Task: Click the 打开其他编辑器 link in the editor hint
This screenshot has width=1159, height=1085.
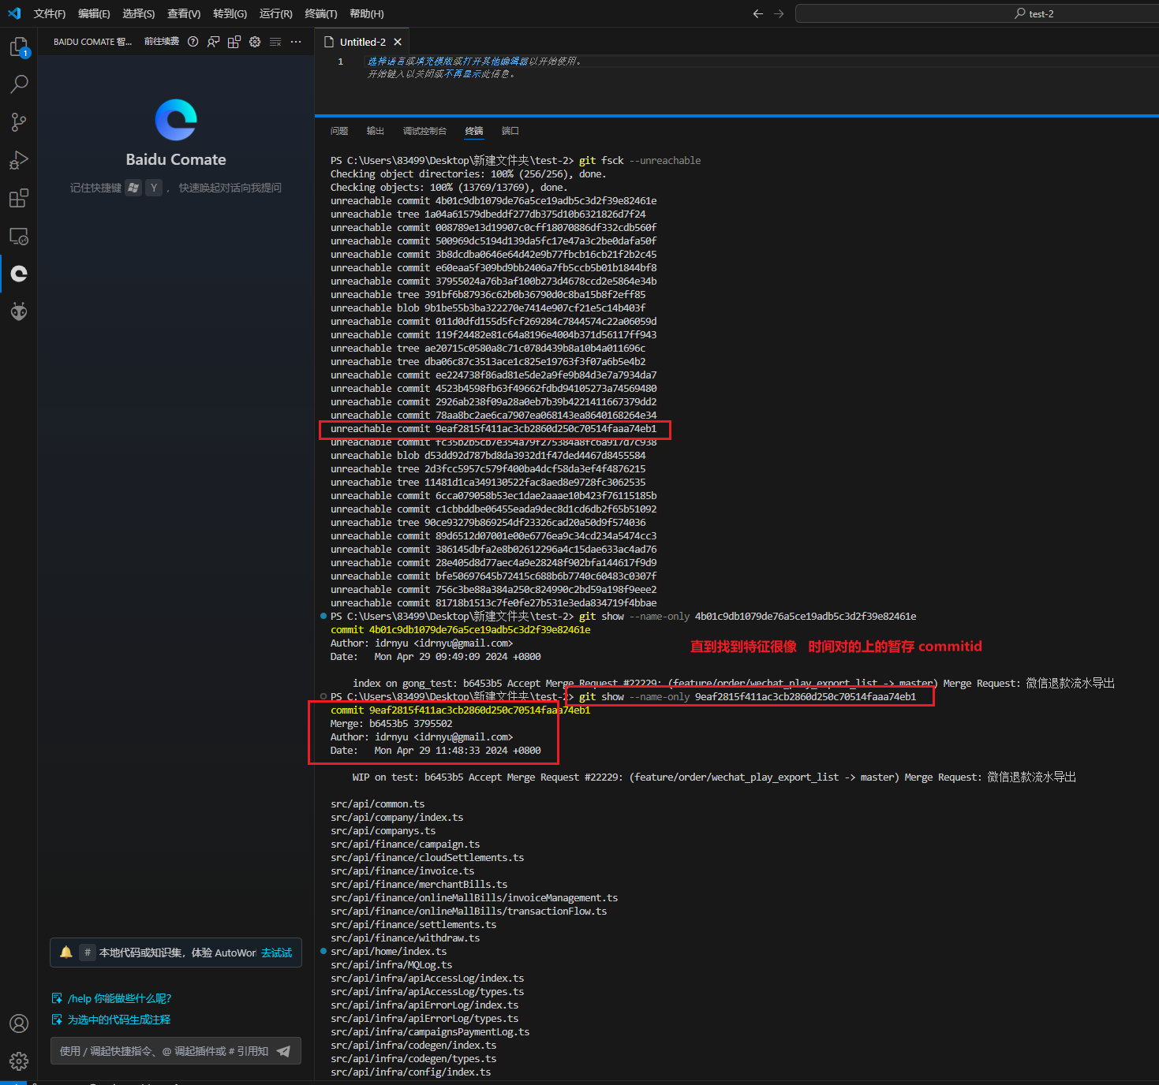Action: click(x=495, y=61)
